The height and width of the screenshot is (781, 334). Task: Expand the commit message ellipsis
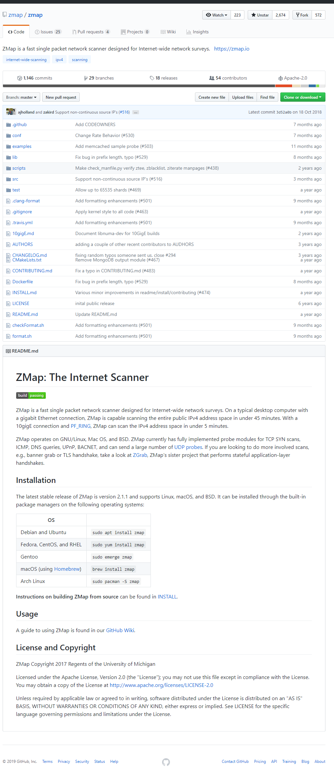pos(136,112)
